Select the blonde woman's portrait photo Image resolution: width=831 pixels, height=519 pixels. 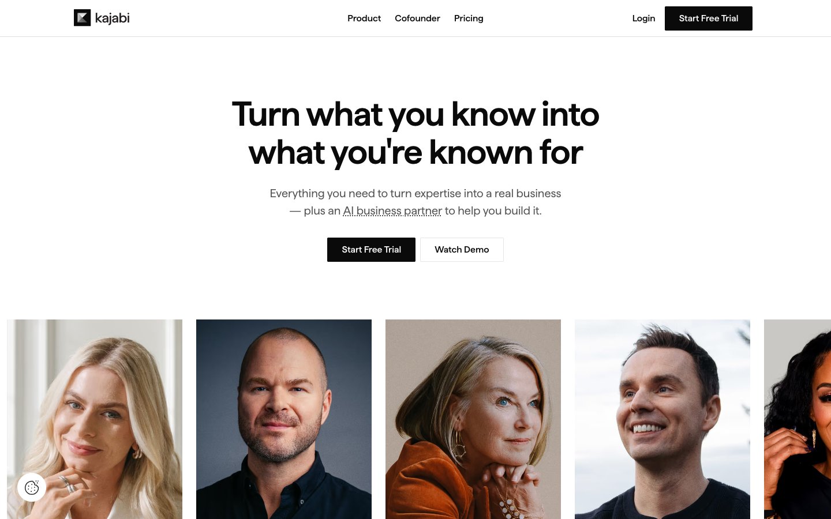[x=95, y=419]
